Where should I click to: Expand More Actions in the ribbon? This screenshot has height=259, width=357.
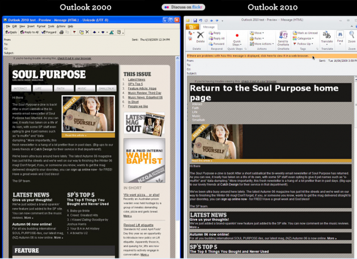tap(262, 44)
